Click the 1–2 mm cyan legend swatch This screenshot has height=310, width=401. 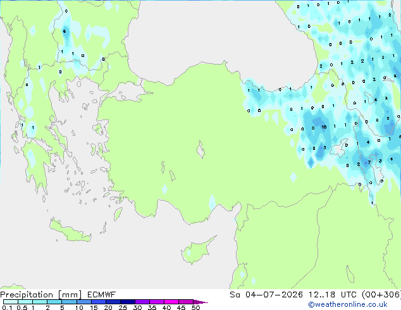pos(40,302)
